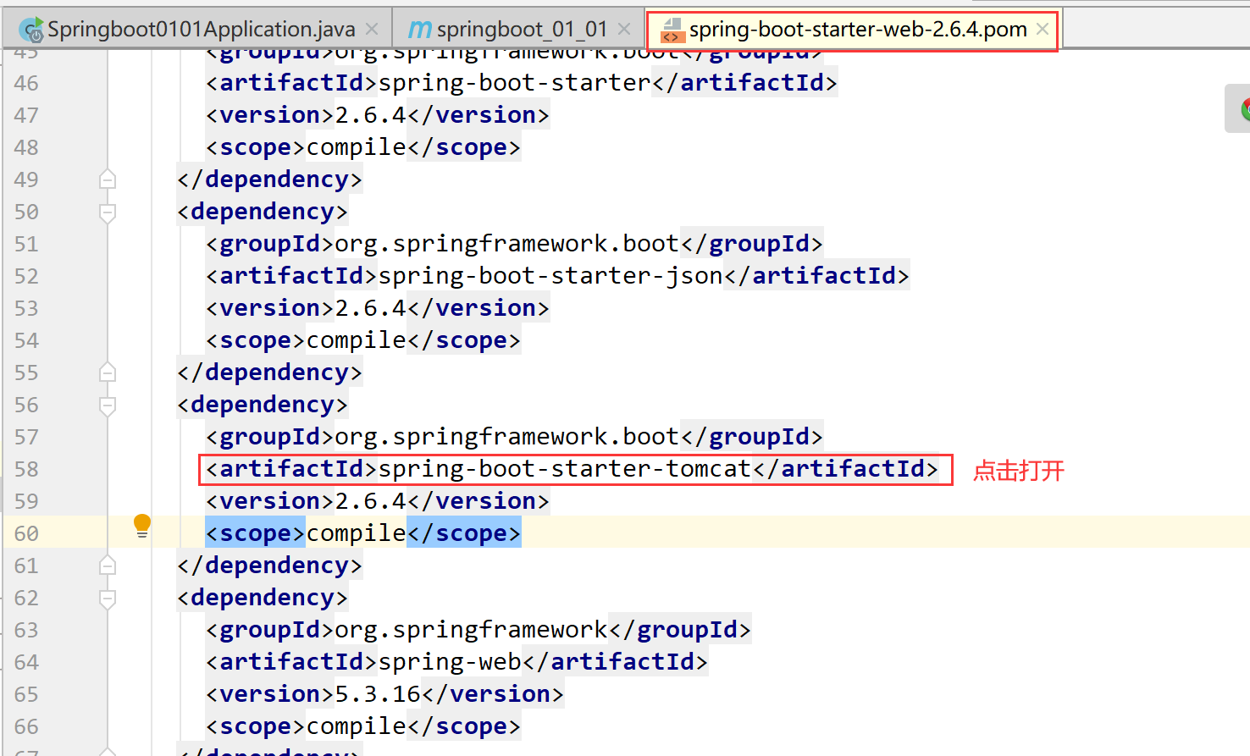Collapse dependency block starting line 56
The height and width of the screenshot is (756, 1250).
pos(108,405)
